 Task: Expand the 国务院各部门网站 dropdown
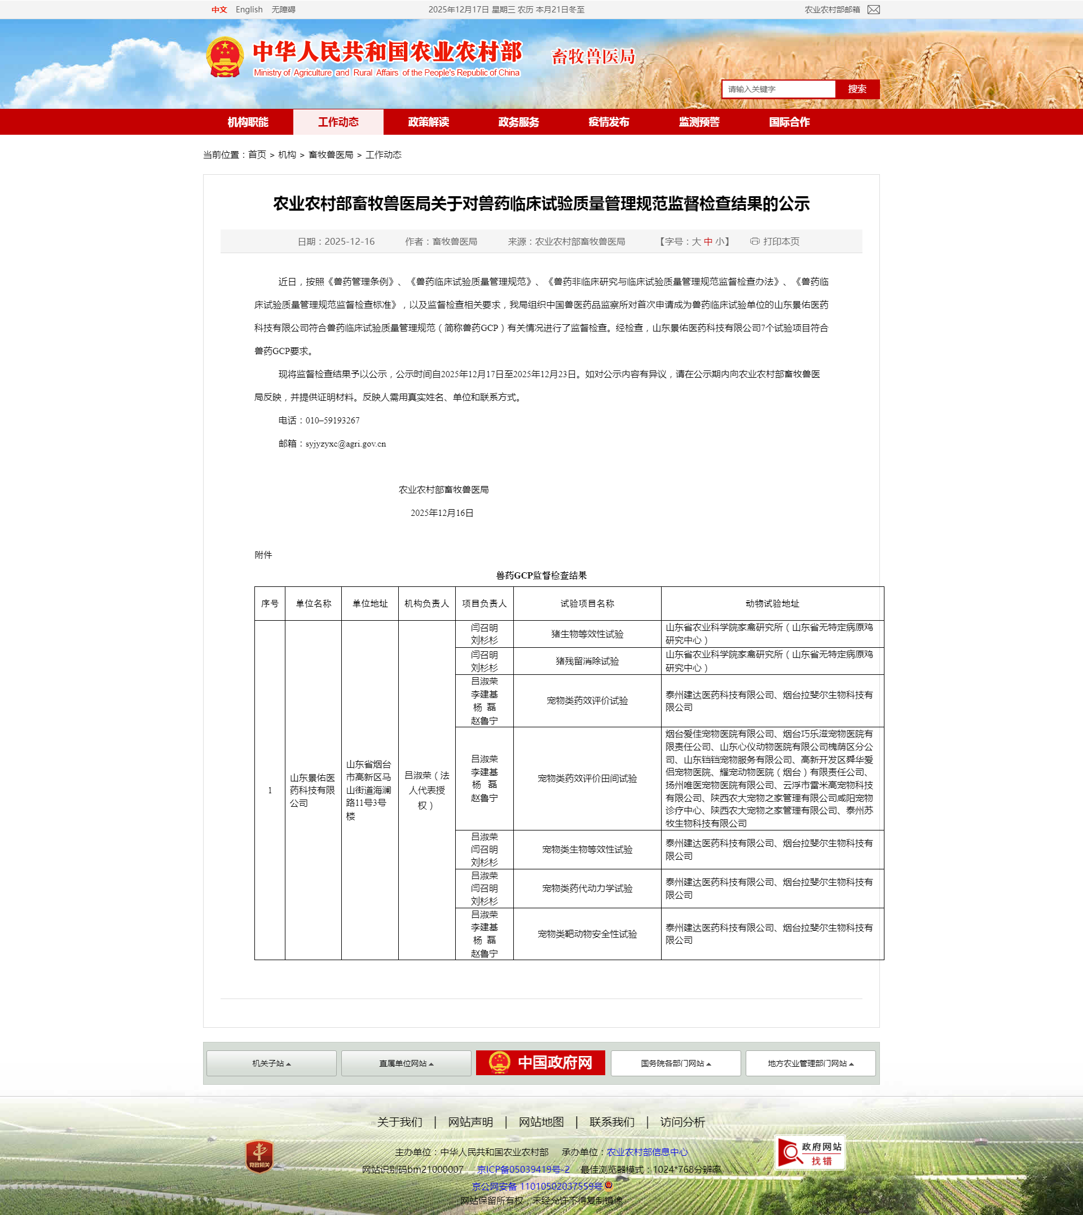click(x=675, y=1063)
